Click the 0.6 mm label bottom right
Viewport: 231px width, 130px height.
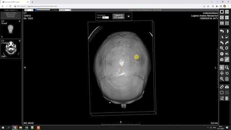[x=214, y=123]
